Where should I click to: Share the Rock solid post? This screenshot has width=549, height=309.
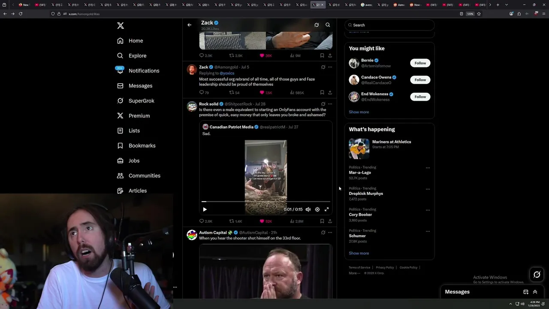click(330, 221)
